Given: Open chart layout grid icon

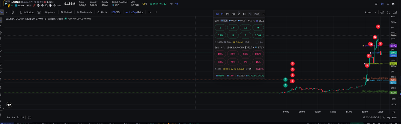Looking at the screenshot, I should [x=39, y=12].
